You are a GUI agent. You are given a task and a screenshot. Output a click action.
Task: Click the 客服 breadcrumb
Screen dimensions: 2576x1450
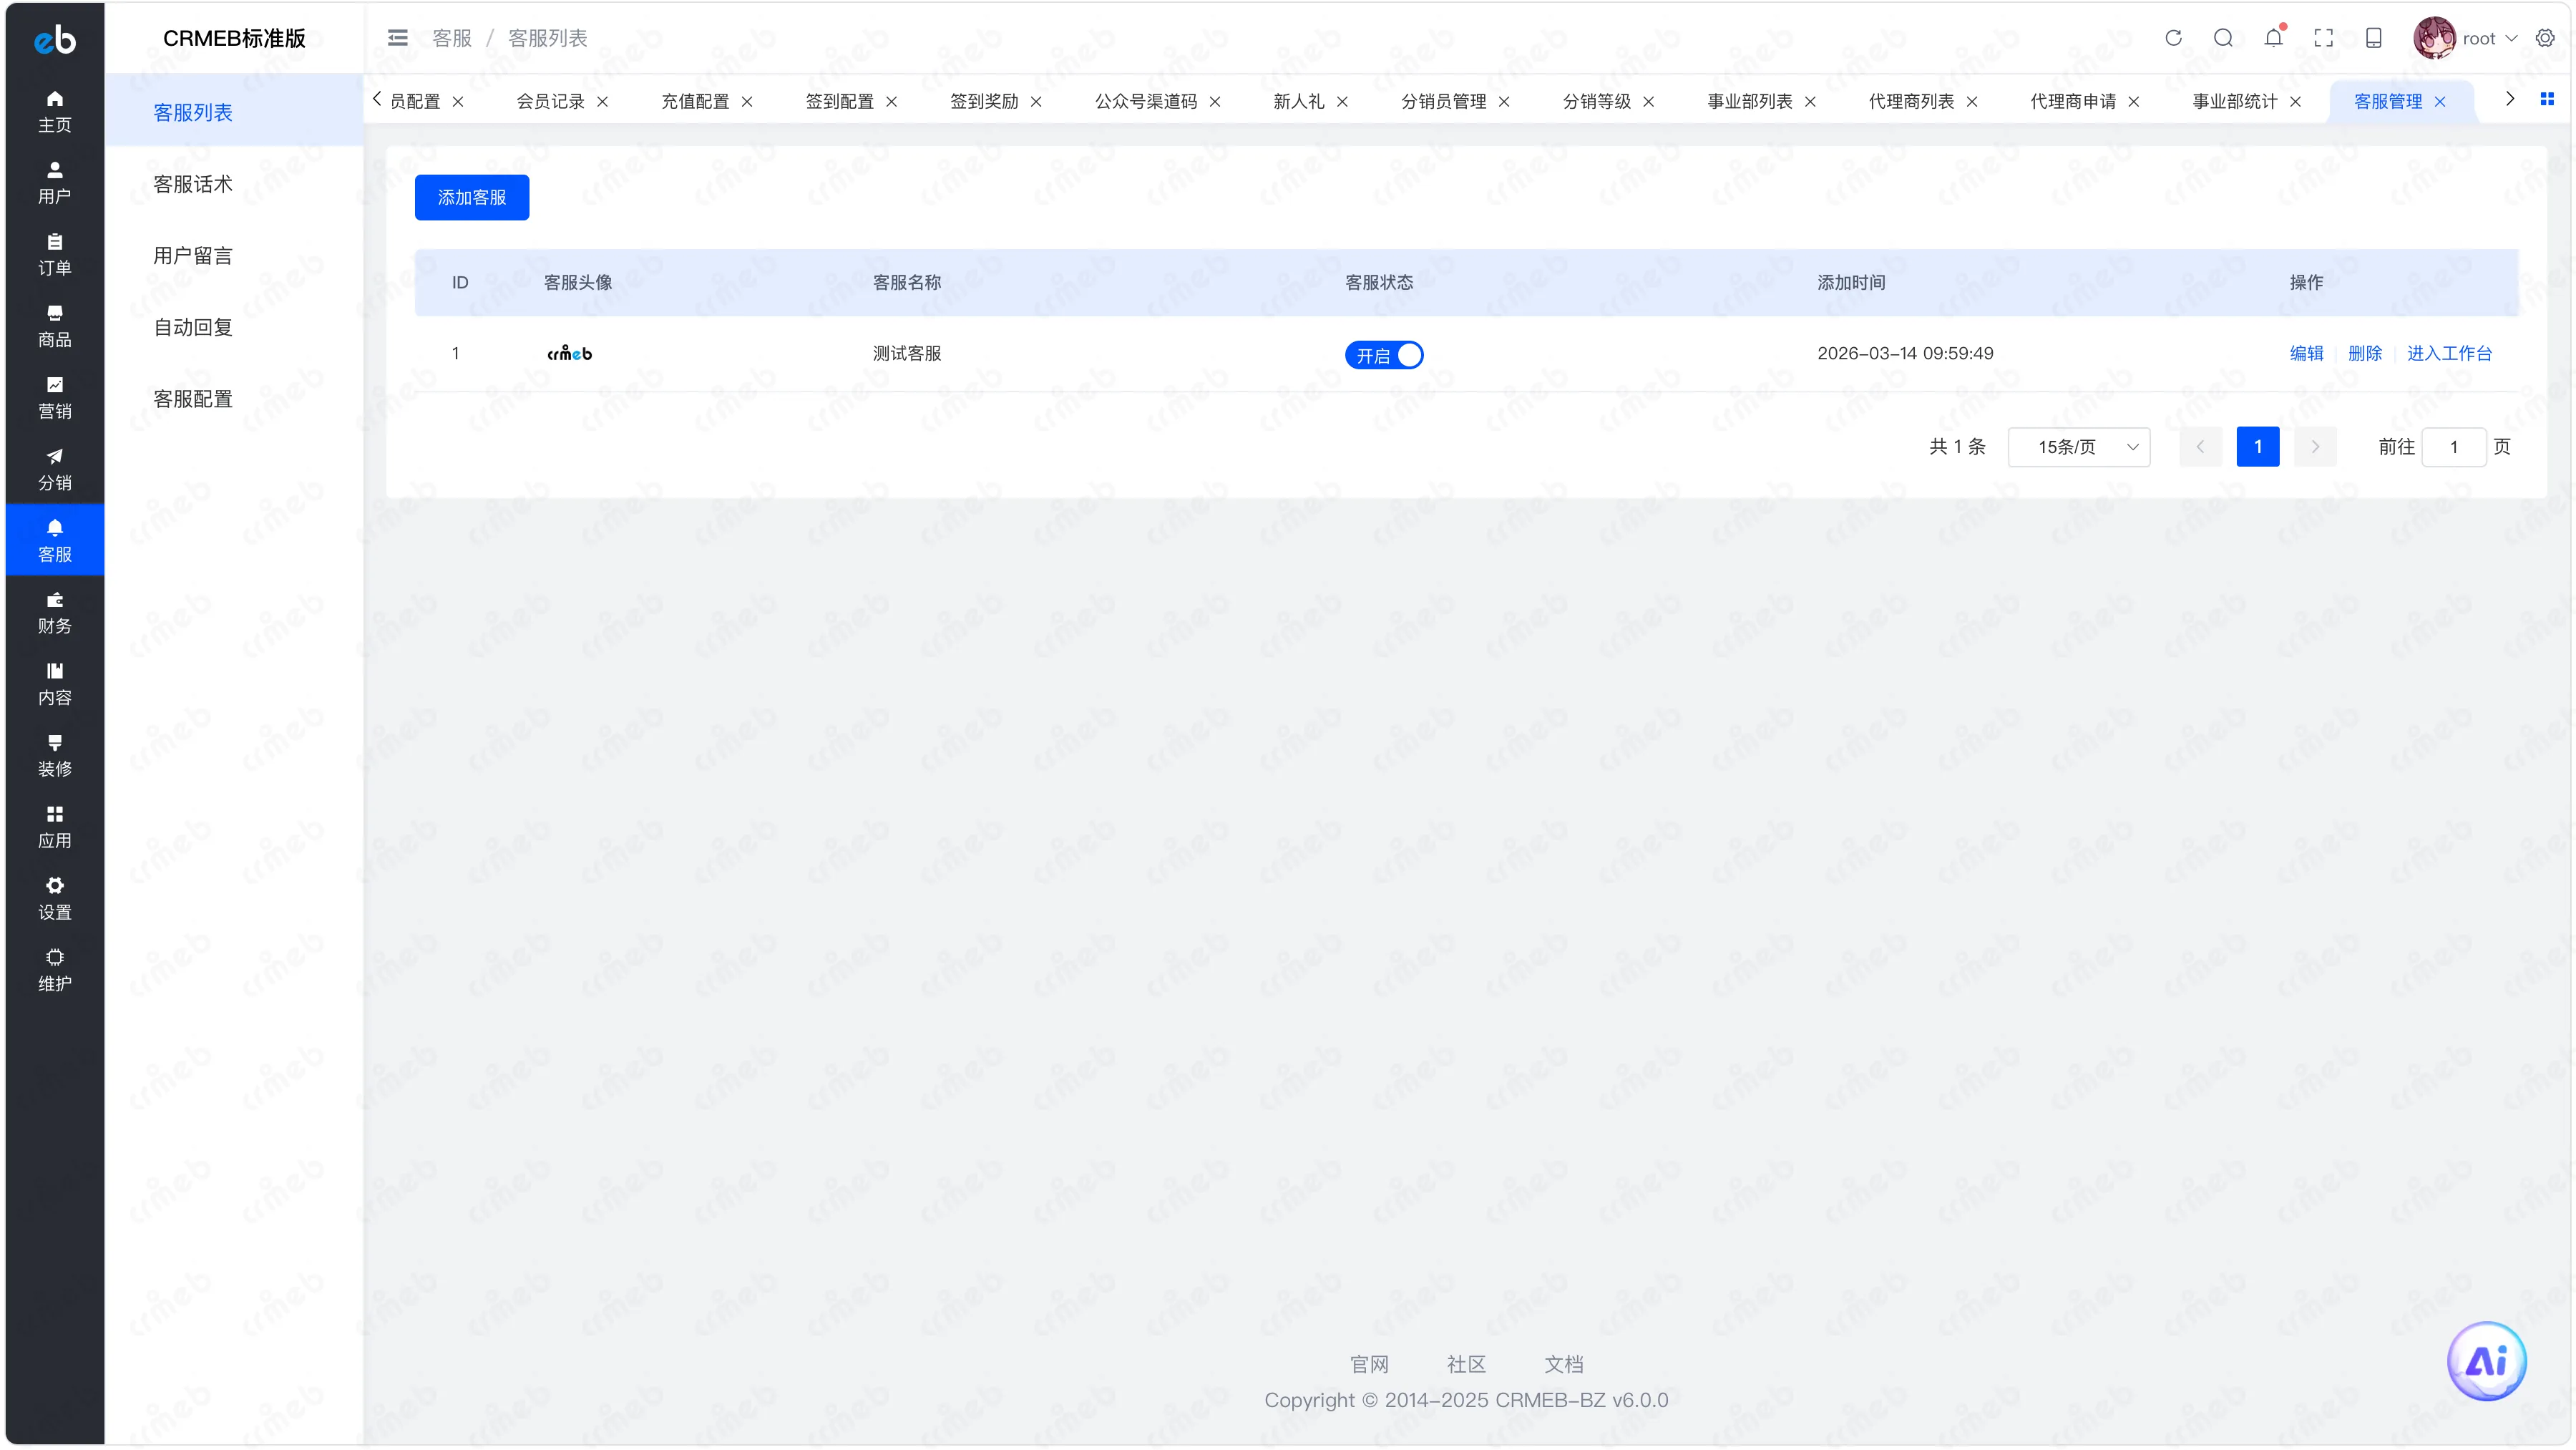click(x=452, y=38)
